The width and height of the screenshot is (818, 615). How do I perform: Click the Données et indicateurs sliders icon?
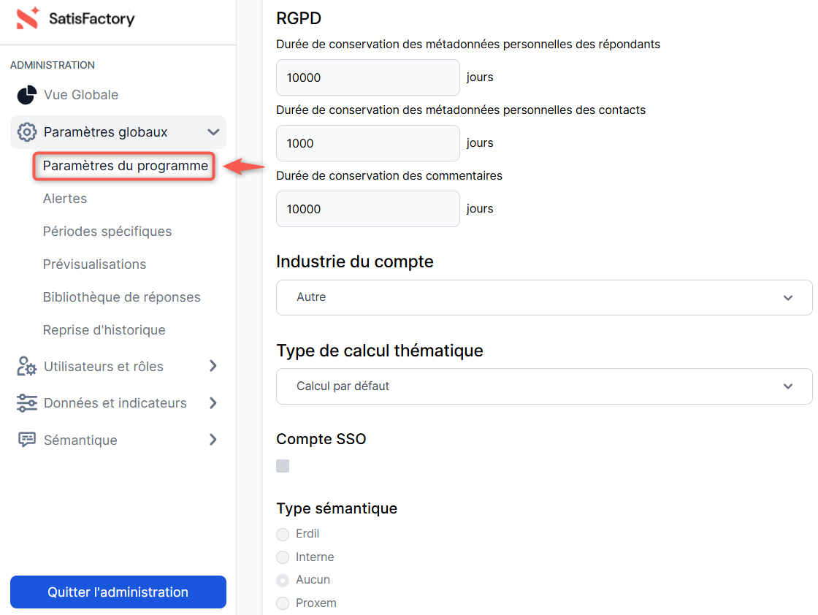coord(27,403)
